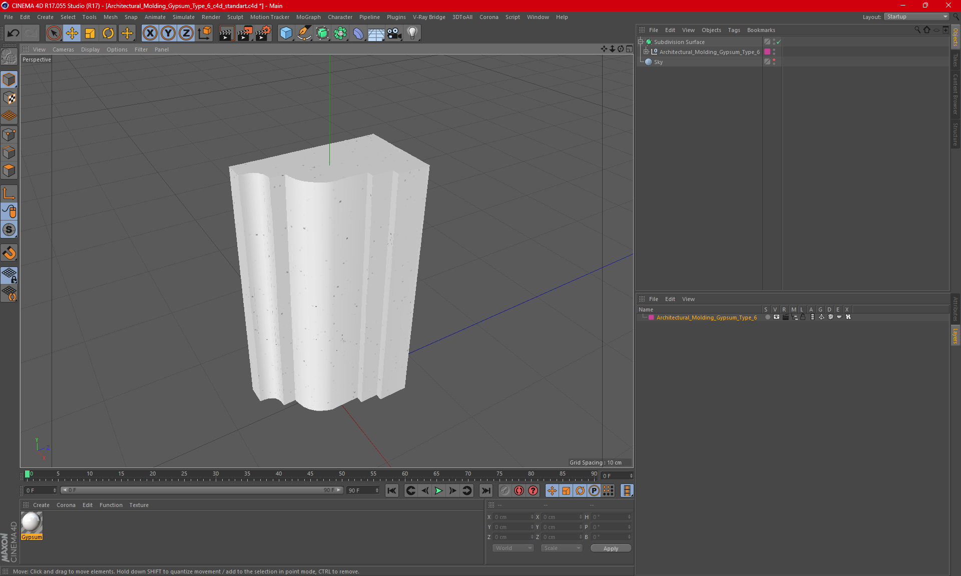Select Architectural_Molding_Gypsum_Type_6 layer row
This screenshot has width=961, height=576.
pyautogui.click(x=706, y=317)
